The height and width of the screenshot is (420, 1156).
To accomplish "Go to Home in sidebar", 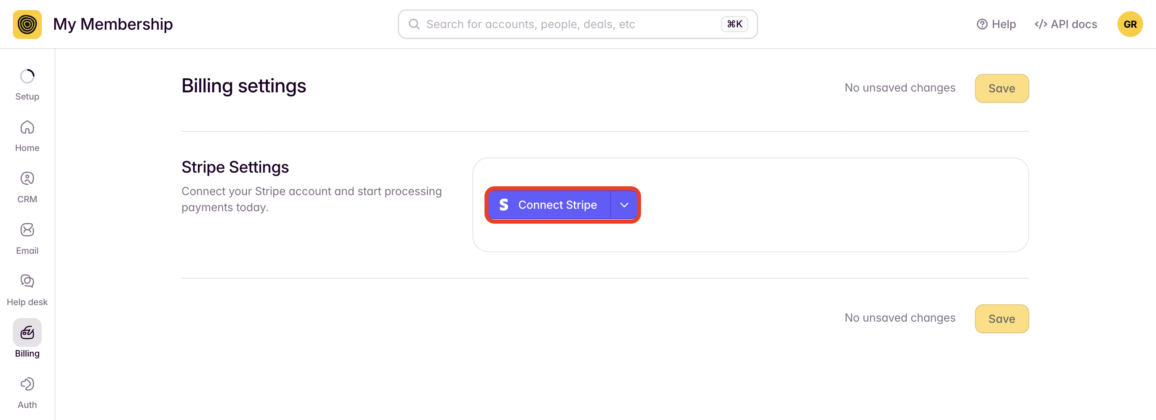I will [x=27, y=135].
